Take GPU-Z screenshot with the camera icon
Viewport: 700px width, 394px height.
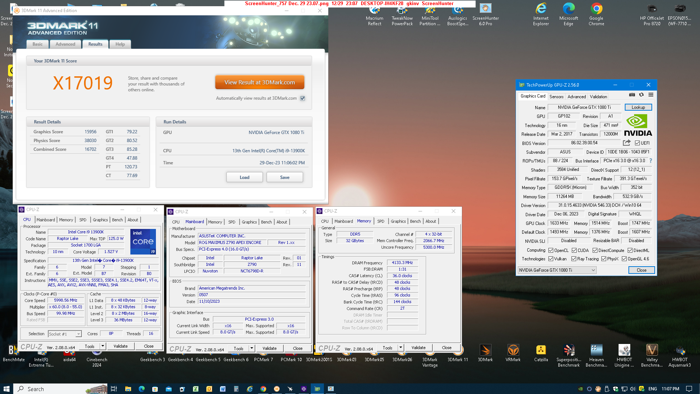pyautogui.click(x=632, y=95)
